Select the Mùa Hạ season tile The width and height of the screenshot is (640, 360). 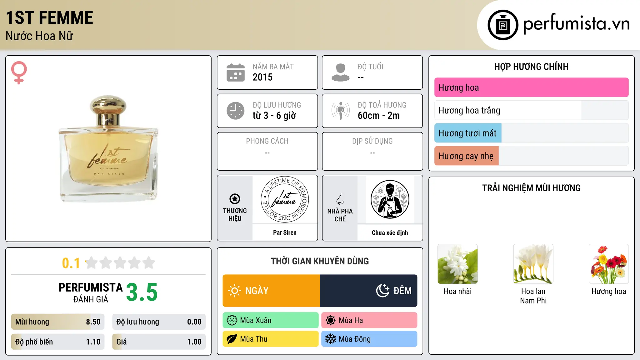click(369, 320)
